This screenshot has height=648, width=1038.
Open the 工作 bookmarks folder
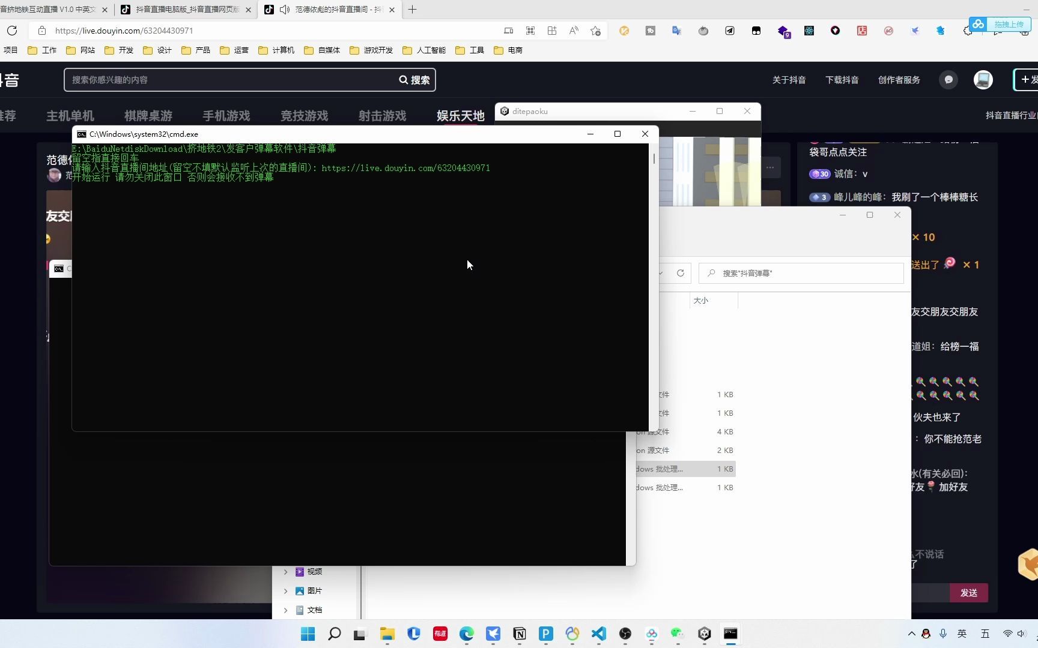tap(42, 50)
